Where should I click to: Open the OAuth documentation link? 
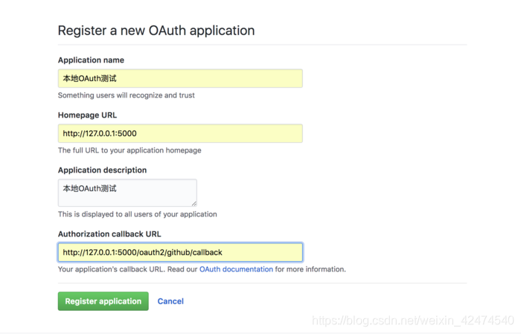coord(236,269)
